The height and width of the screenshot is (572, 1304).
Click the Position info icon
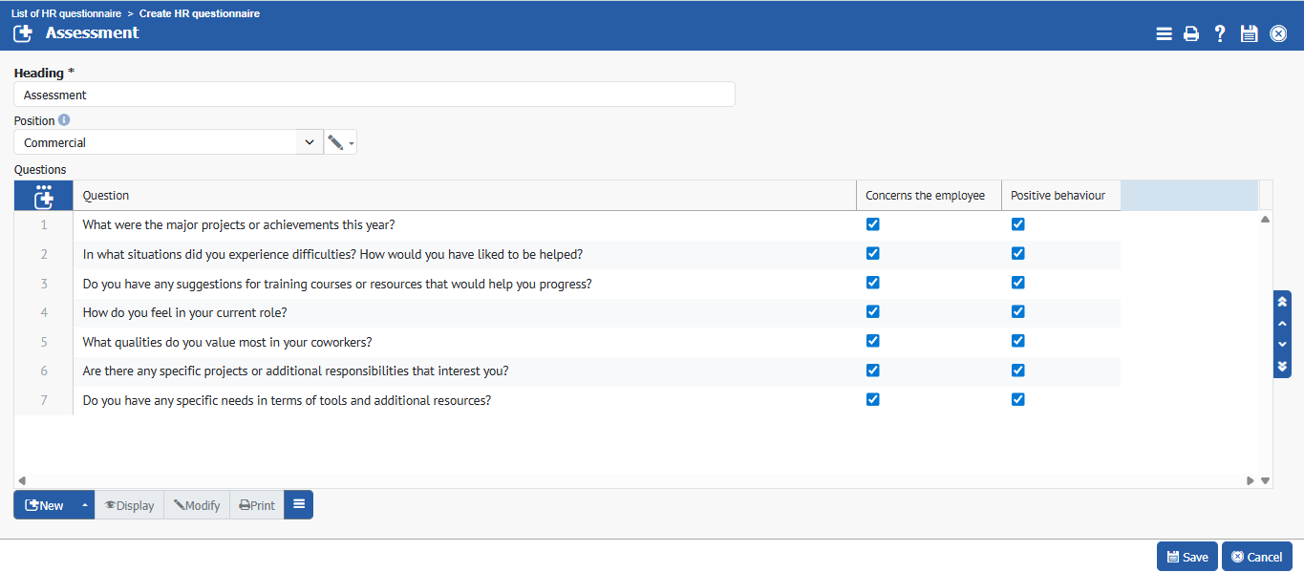(x=64, y=120)
